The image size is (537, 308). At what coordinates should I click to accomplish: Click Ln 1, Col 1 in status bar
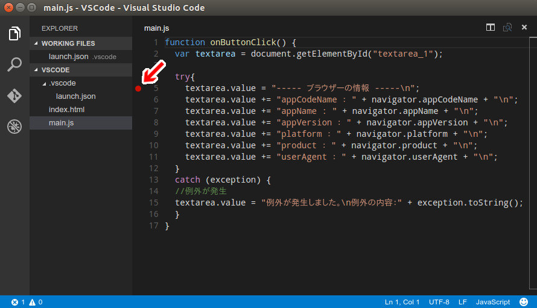[402, 302]
